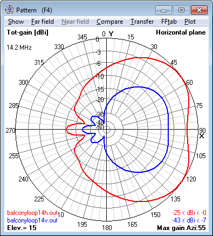Click the 60 degree azimuth label
Viewport: 213px width, 236px height.
click(x=189, y=83)
